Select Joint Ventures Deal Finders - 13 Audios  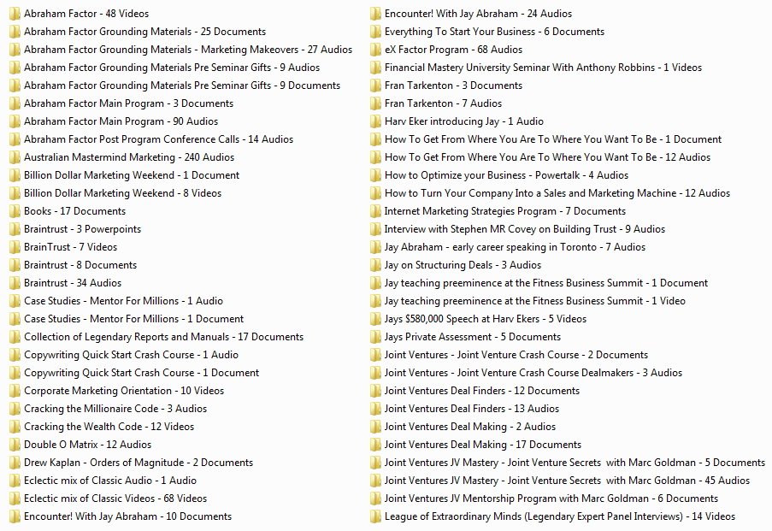(472, 409)
